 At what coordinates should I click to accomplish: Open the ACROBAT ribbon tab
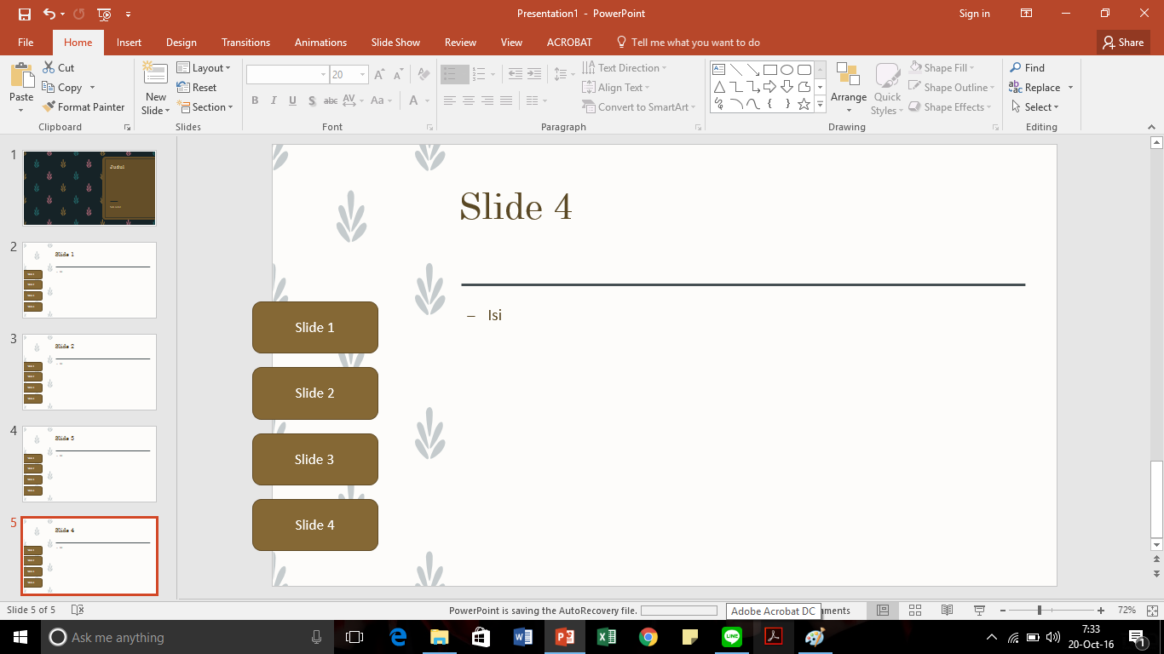pyautogui.click(x=568, y=42)
